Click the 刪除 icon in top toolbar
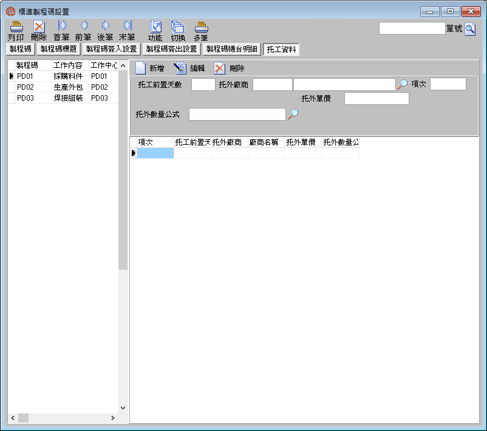The image size is (487, 431). tap(39, 27)
